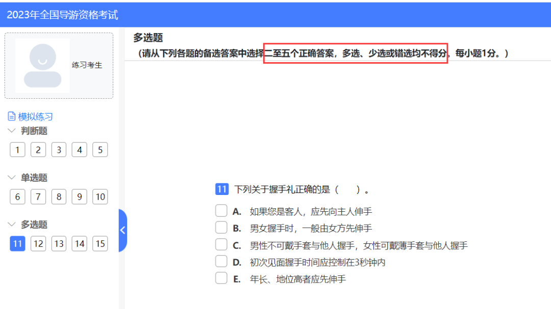Screen dimensions: 551x309
Task: Click the 练习考生 avatar picture
Action: click(x=42, y=66)
